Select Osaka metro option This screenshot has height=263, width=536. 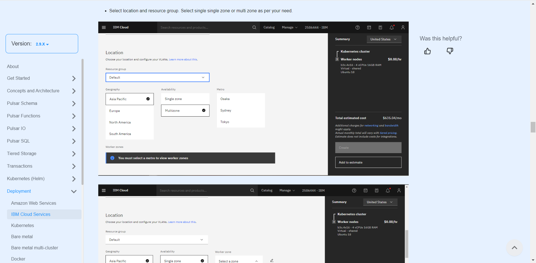pyautogui.click(x=241, y=99)
